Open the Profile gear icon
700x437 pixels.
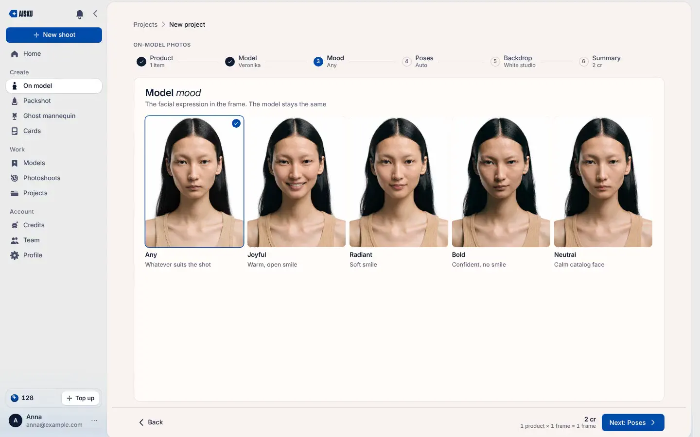[x=15, y=255]
